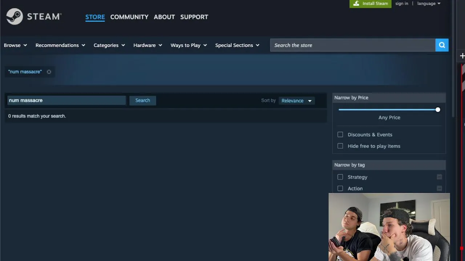Open the COMMUNITY tab

click(129, 17)
